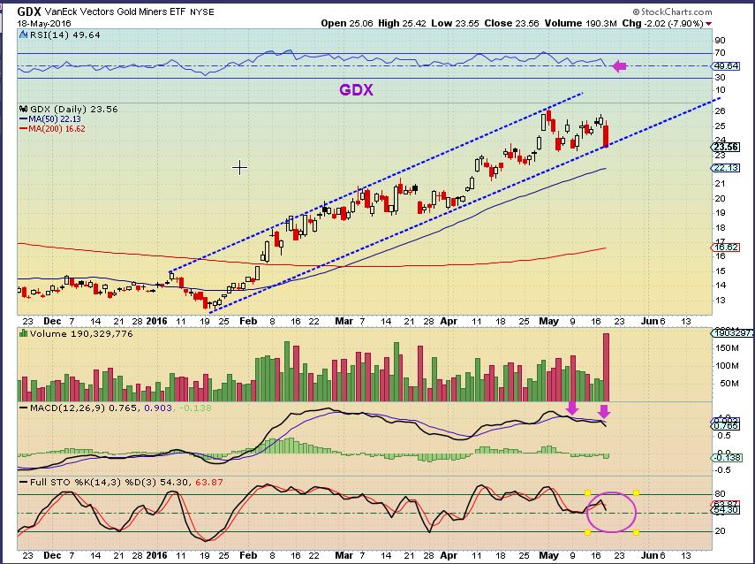Click the tallest red volume bar on May 18
The height and width of the screenshot is (564, 755).
tap(606, 368)
